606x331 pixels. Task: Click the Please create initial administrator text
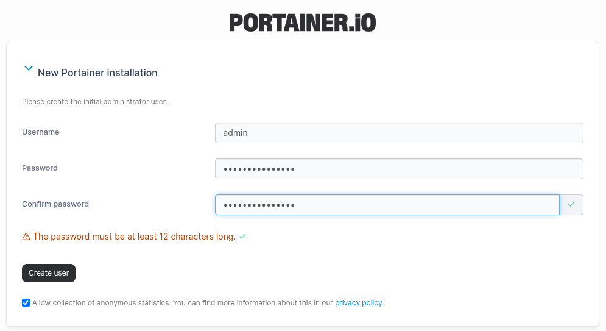pos(94,102)
